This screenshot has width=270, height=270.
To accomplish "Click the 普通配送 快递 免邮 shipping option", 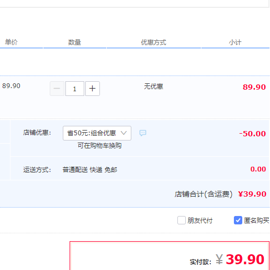I will tap(90, 170).
